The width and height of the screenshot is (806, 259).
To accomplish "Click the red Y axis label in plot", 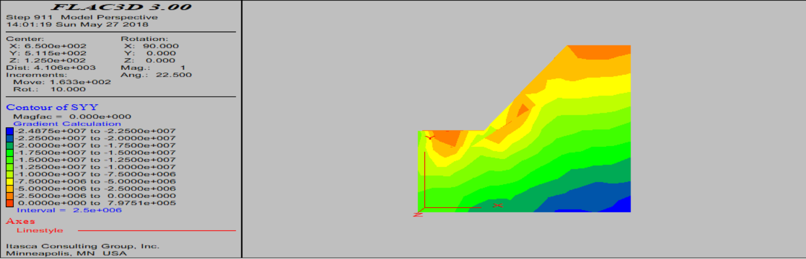I will pos(429,137).
